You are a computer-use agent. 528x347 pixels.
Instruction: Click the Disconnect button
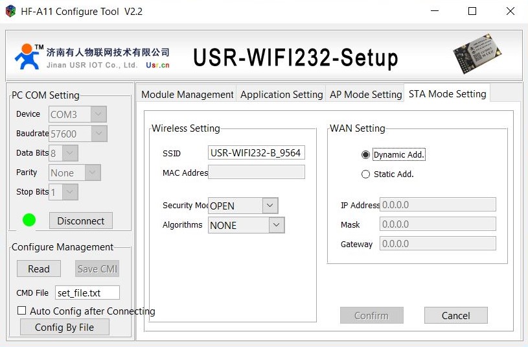click(x=81, y=221)
